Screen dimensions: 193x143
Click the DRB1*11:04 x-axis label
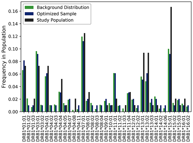[129, 128]
